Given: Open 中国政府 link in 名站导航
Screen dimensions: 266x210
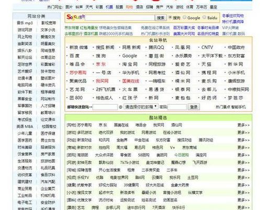Looking at the screenshot, I should point(236,47).
